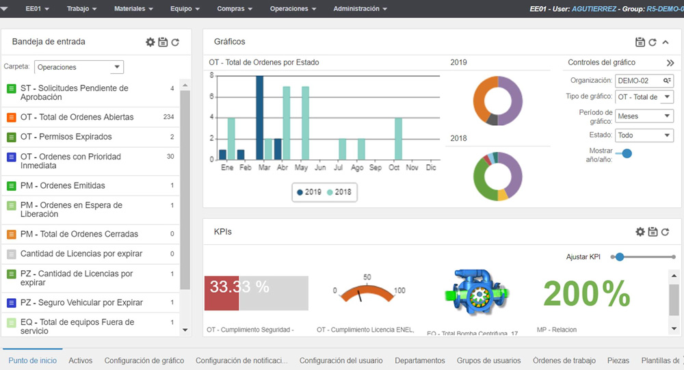Toggle Mostrar año/año switch
684x370 pixels.
point(624,154)
